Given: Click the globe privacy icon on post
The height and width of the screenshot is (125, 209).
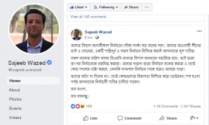Looking at the screenshot, I should point(96,38).
